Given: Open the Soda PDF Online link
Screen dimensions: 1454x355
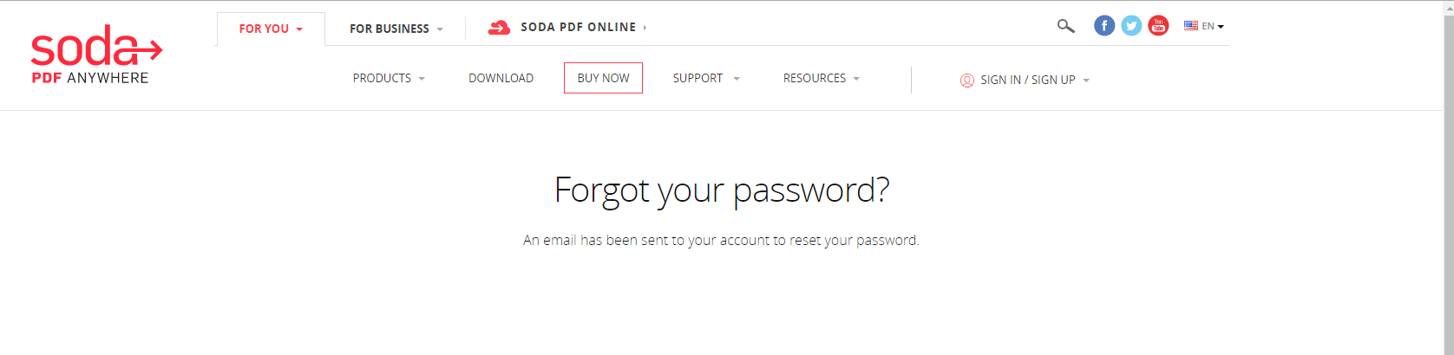Looking at the screenshot, I should click(578, 28).
